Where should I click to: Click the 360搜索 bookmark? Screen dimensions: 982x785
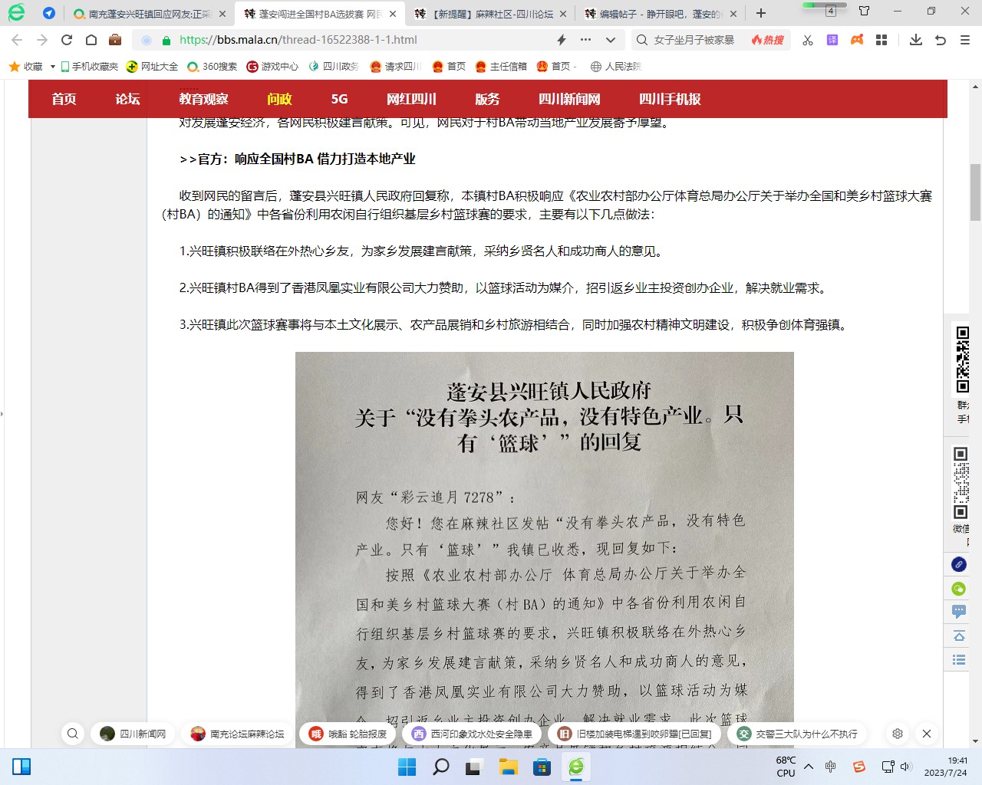213,67
